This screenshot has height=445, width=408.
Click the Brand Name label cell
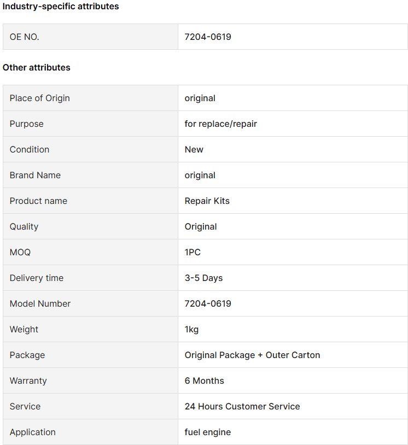pos(91,175)
